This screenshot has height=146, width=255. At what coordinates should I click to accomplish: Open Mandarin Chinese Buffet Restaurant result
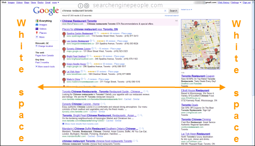[x=100, y=128]
